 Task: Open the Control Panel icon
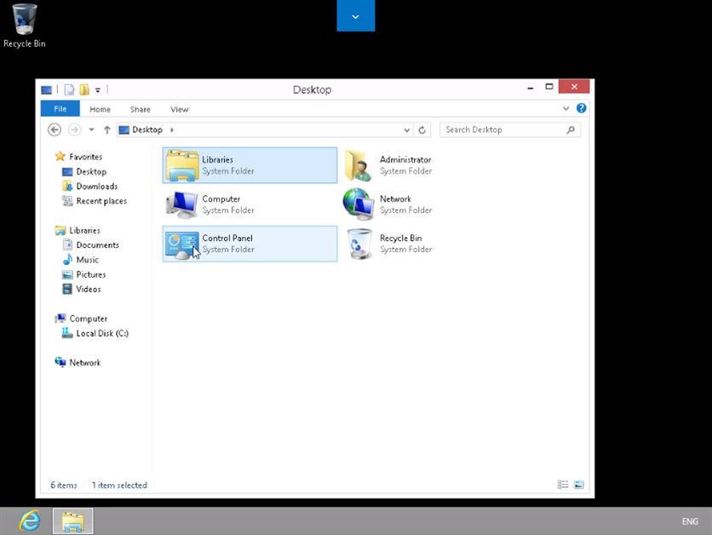tap(181, 244)
